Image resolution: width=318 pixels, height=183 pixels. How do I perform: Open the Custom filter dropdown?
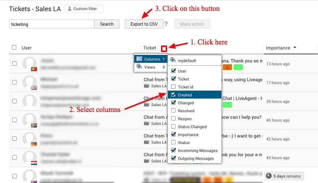click(x=84, y=9)
